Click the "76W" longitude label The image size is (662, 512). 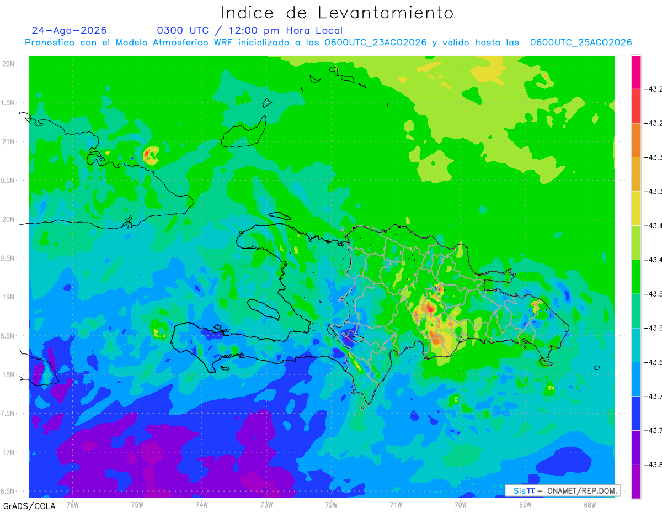click(72, 504)
